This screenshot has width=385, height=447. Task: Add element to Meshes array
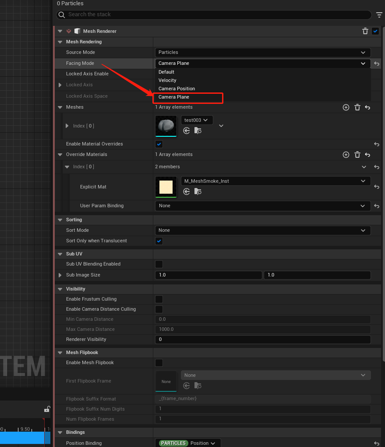(x=346, y=107)
